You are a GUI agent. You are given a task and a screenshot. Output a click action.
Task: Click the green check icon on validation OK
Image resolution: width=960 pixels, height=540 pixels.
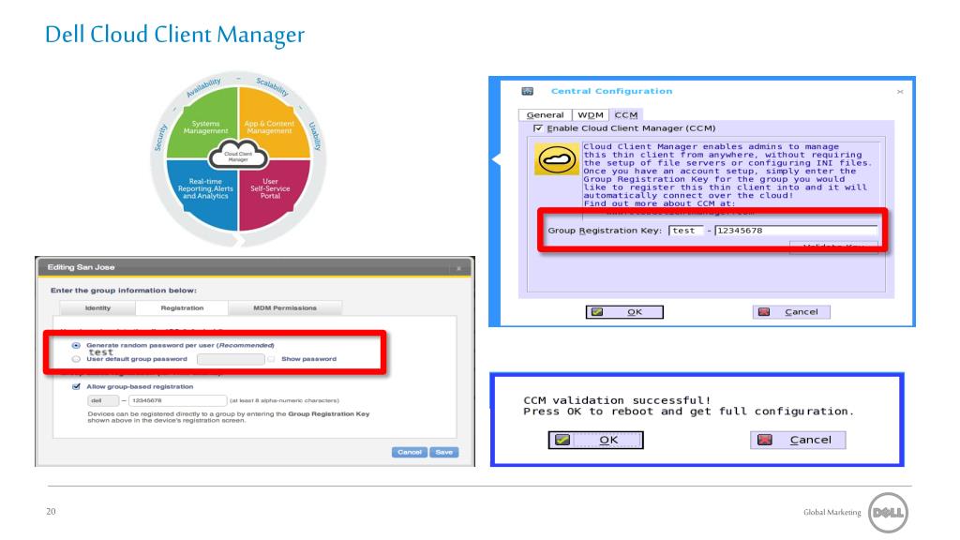click(562, 440)
